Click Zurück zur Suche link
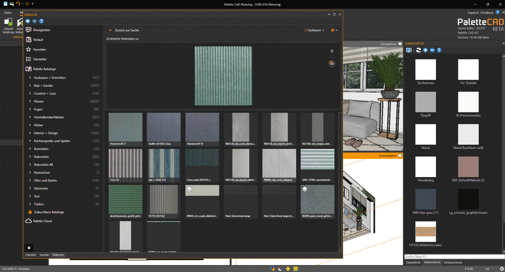This screenshot has width=505, height=272. point(127,30)
